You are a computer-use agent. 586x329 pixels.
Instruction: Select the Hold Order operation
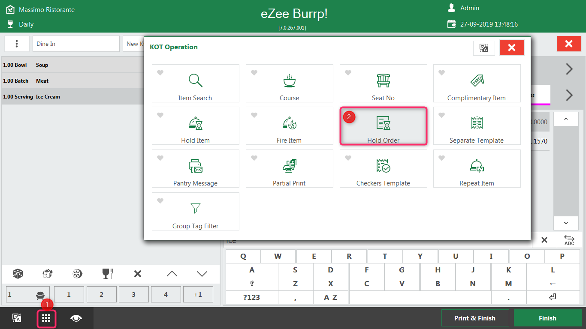point(383,126)
